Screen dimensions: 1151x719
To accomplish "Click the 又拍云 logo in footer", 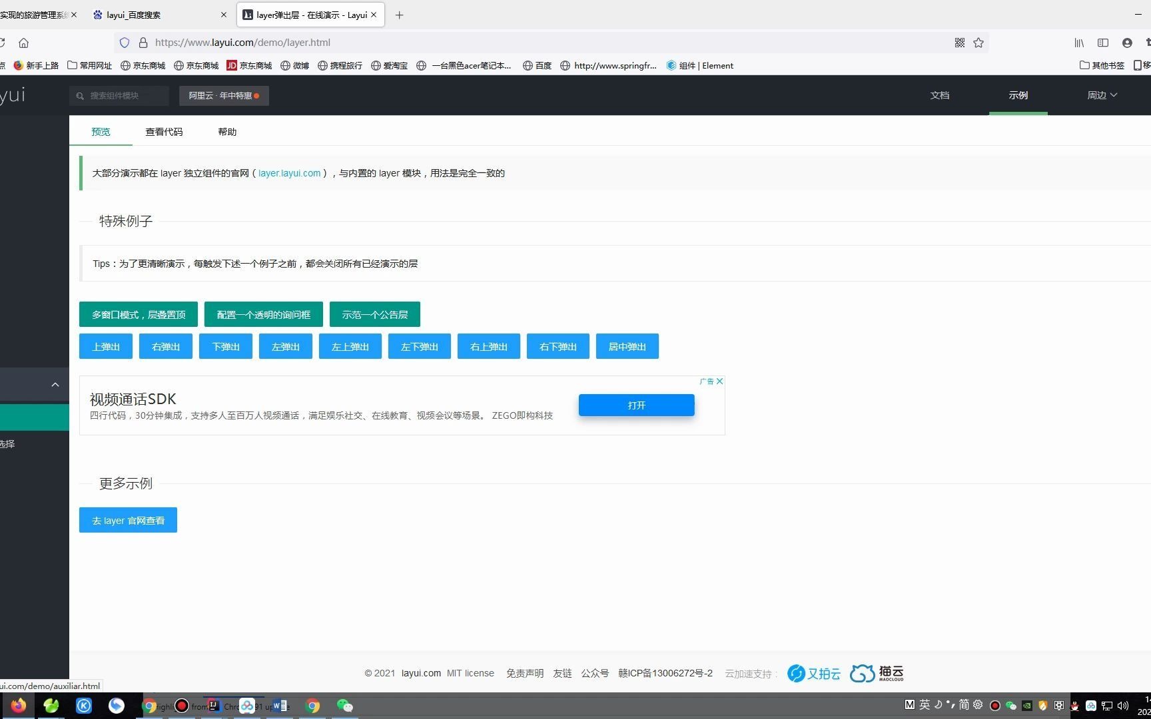I will (x=814, y=673).
